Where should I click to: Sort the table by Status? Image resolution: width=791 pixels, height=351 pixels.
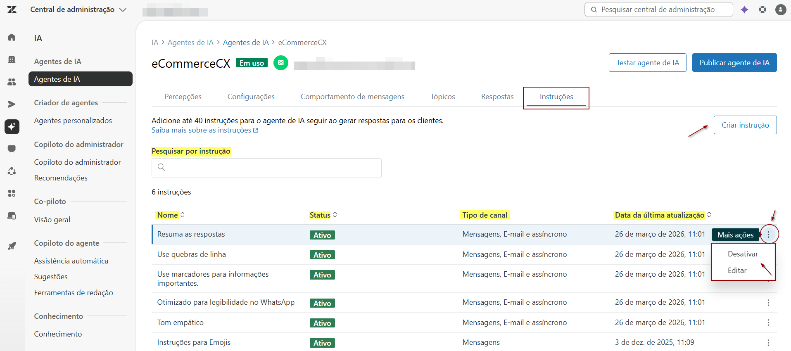pyautogui.click(x=323, y=215)
